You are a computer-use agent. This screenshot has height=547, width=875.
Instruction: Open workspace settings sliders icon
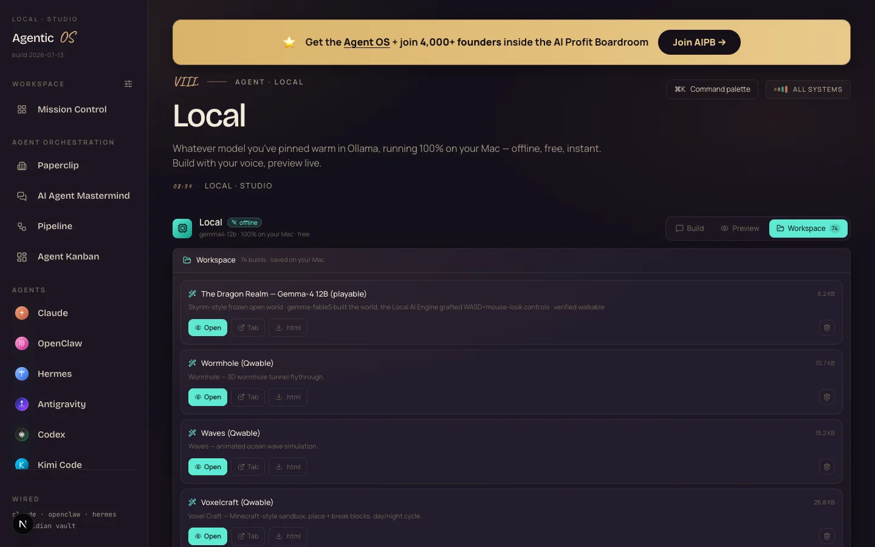128,84
